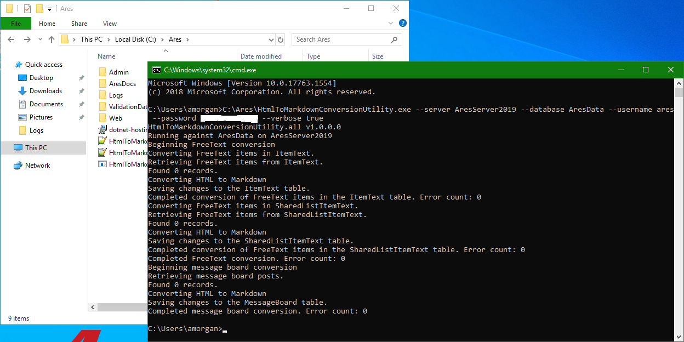Image resolution: width=684 pixels, height=342 pixels.
Task: Click the console's vertical scrollbar thumb
Action: pos(679,92)
